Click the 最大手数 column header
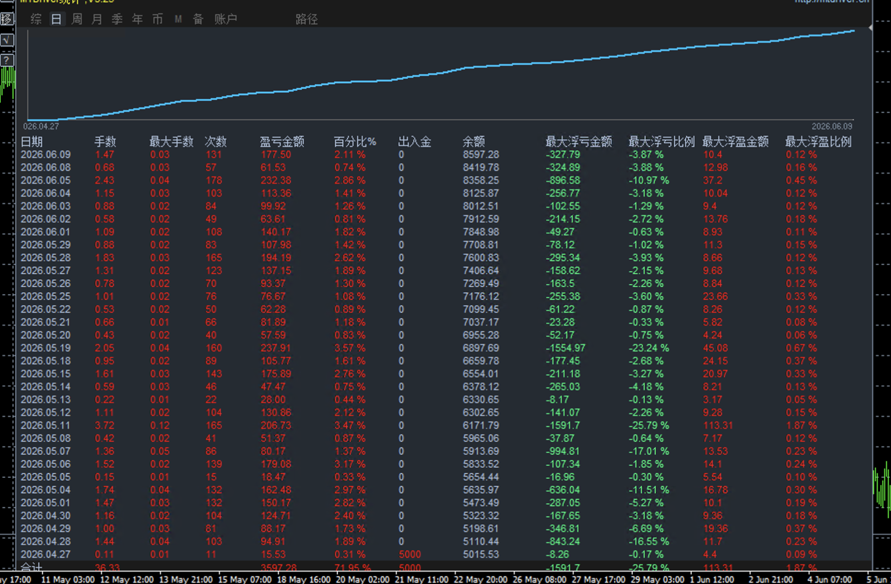891x584 pixels. [172, 142]
